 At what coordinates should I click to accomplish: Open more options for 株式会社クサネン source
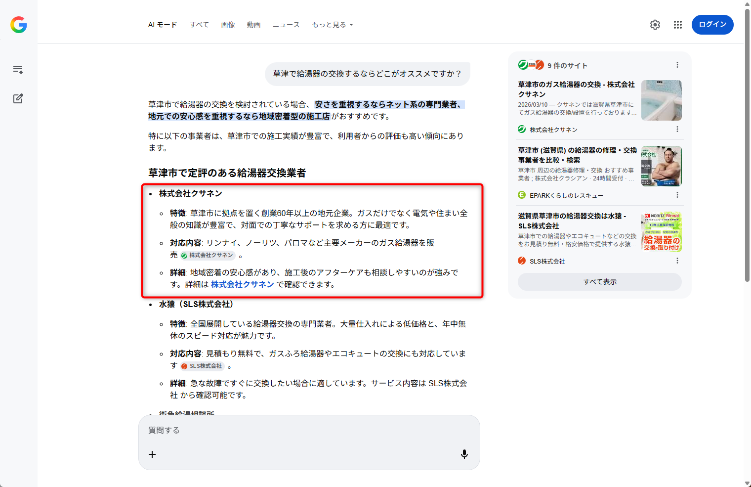677,129
